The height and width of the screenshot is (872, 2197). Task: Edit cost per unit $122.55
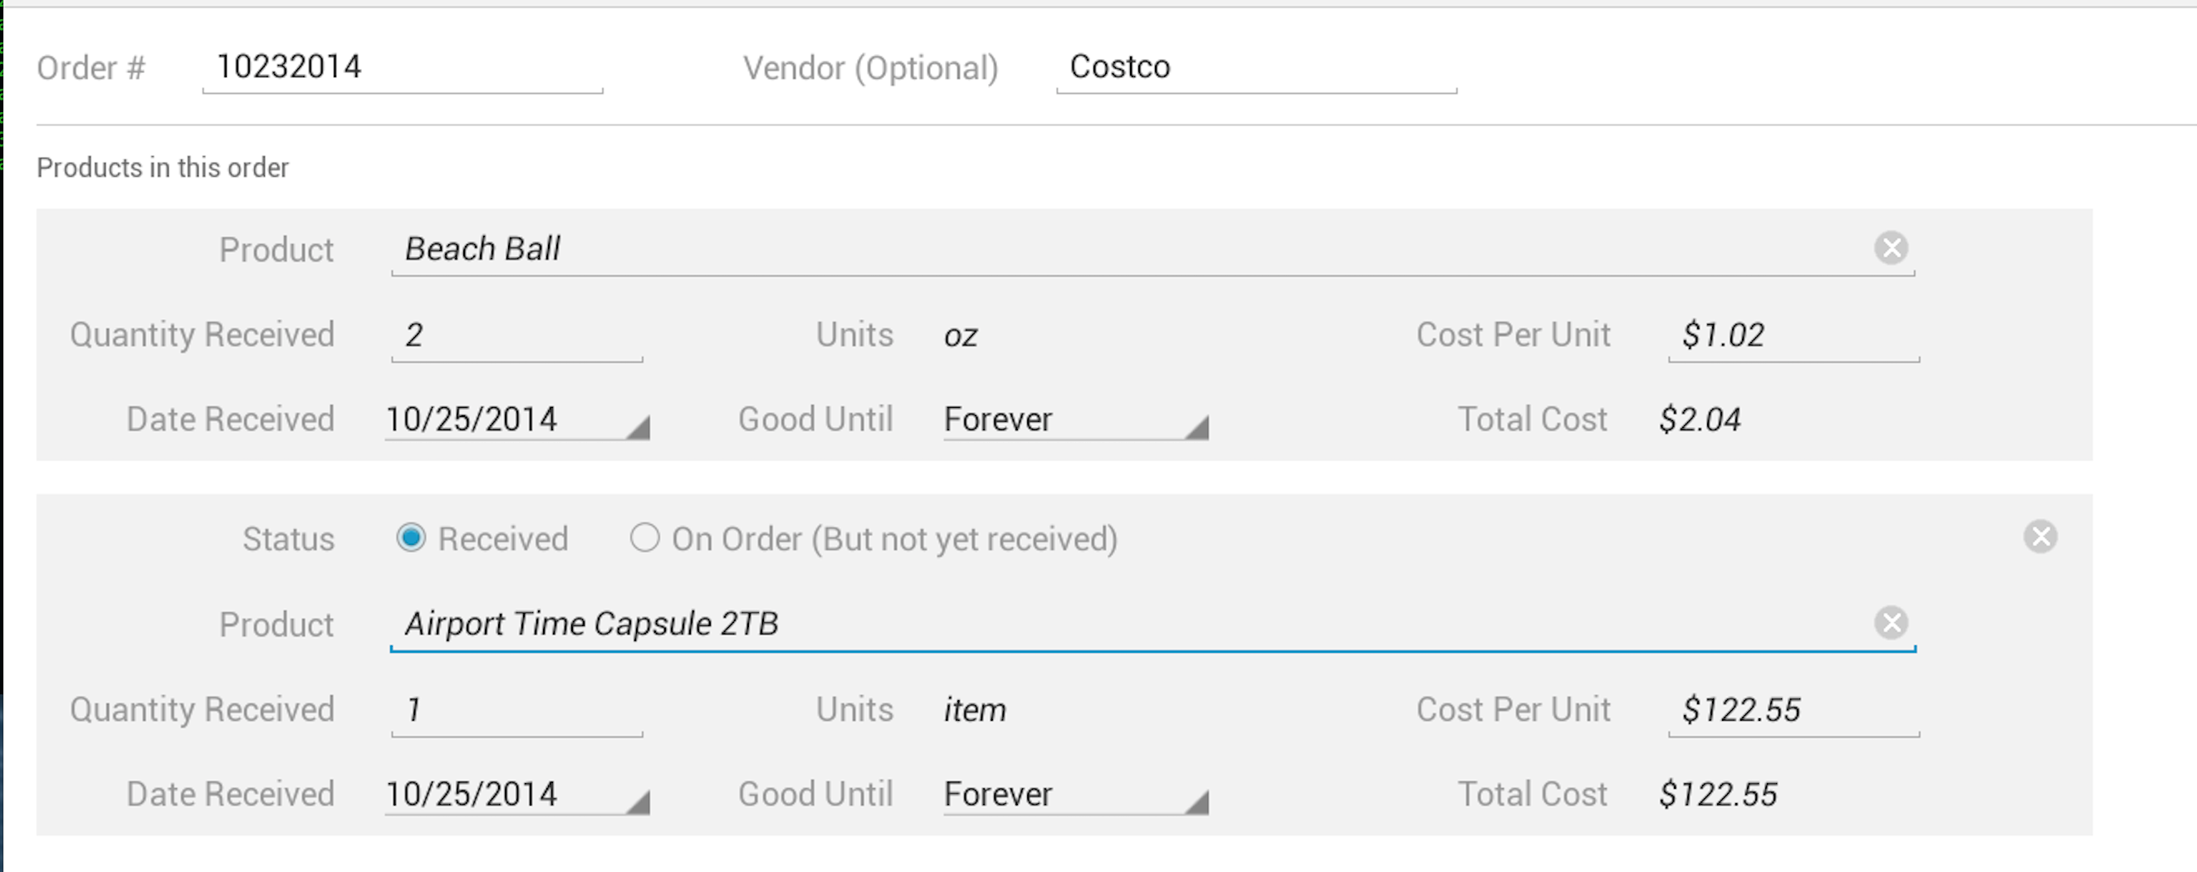point(1793,710)
